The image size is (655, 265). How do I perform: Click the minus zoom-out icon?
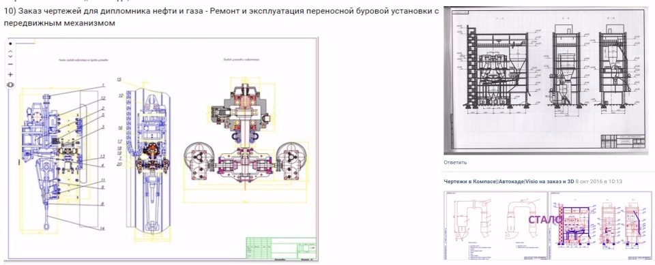(10, 64)
